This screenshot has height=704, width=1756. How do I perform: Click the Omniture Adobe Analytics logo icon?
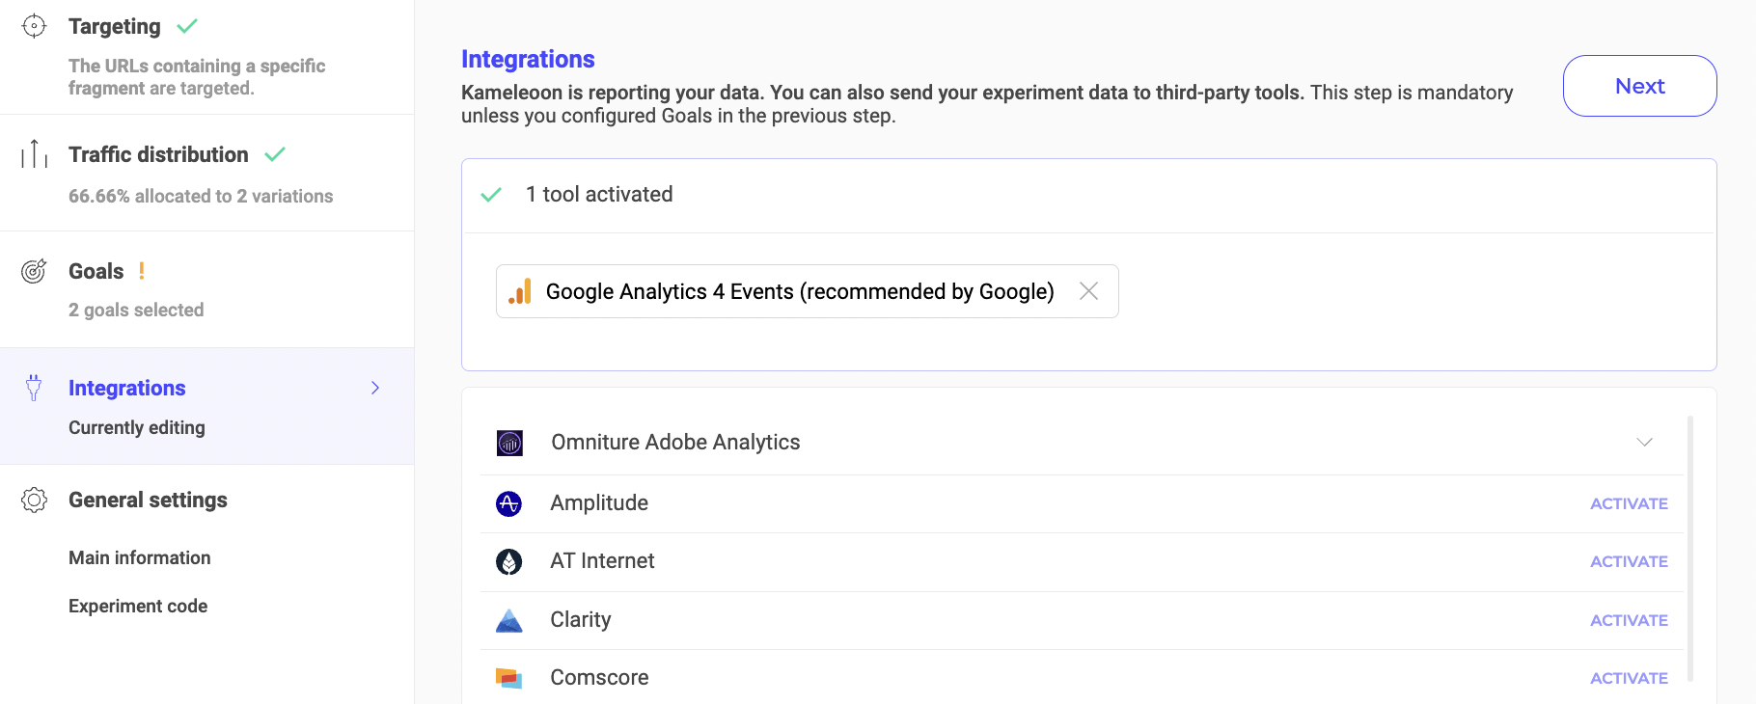click(x=509, y=443)
